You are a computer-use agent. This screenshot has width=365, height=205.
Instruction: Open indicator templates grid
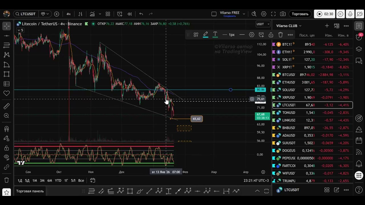(108, 14)
